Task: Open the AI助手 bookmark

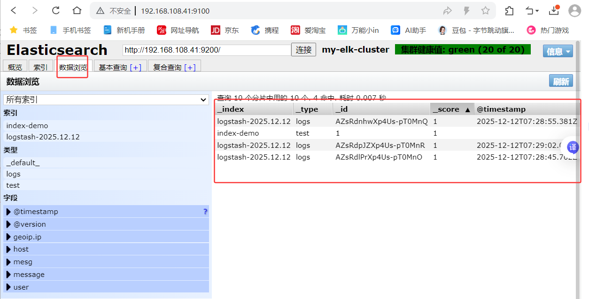Action: click(409, 30)
